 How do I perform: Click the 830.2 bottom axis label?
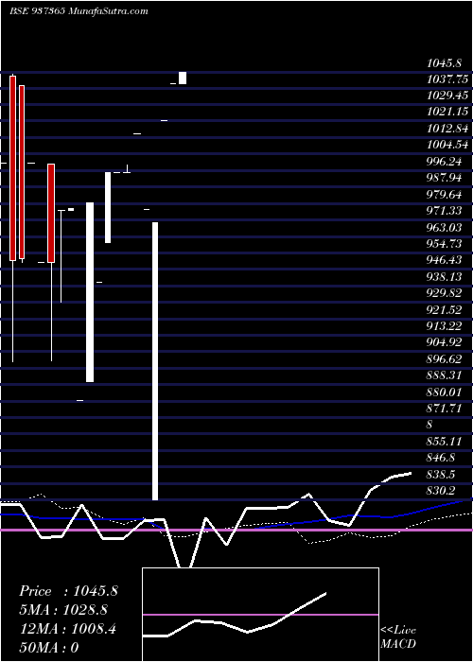point(441,491)
